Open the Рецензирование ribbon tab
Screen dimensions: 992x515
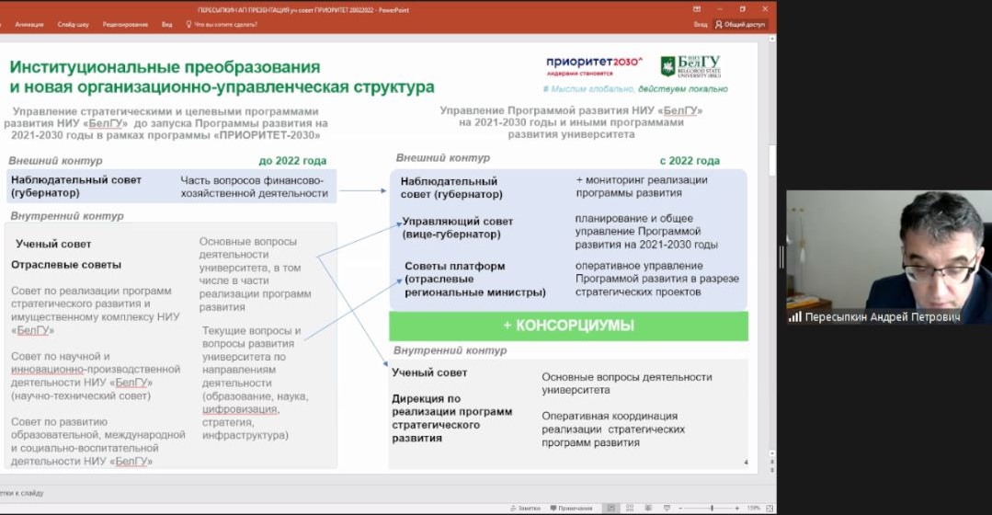[x=125, y=25]
